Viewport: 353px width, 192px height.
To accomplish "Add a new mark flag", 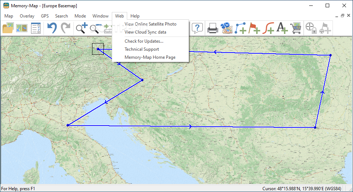I will (x=254, y=28).
